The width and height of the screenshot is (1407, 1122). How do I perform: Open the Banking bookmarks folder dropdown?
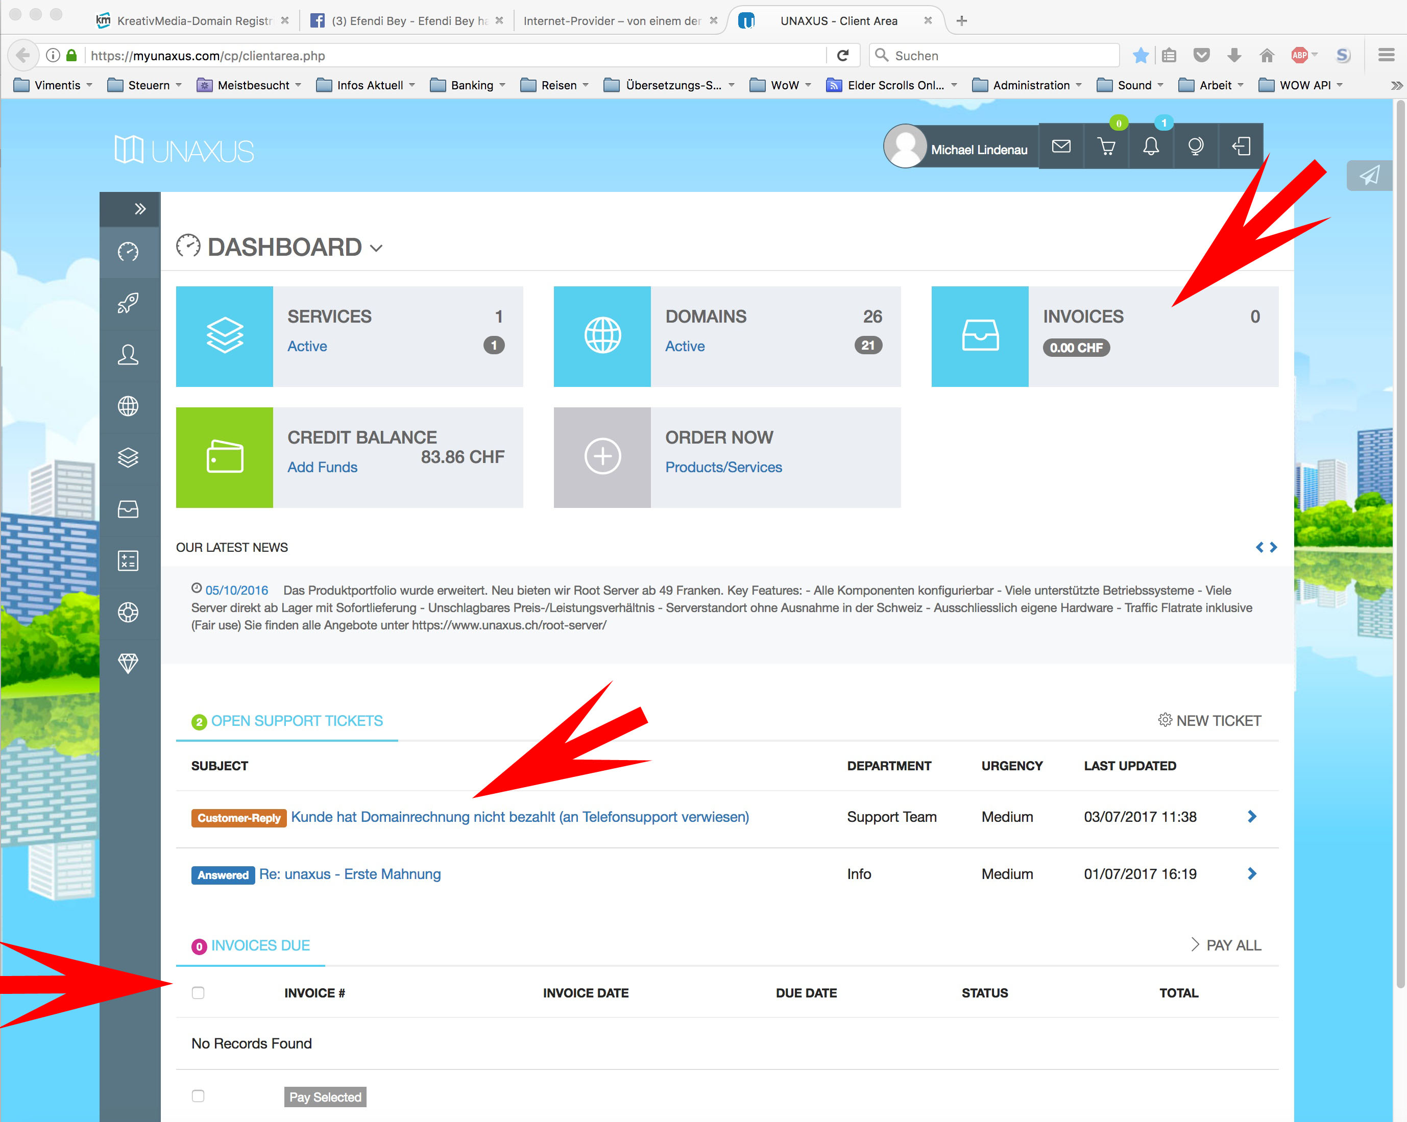tap(471, 86)
